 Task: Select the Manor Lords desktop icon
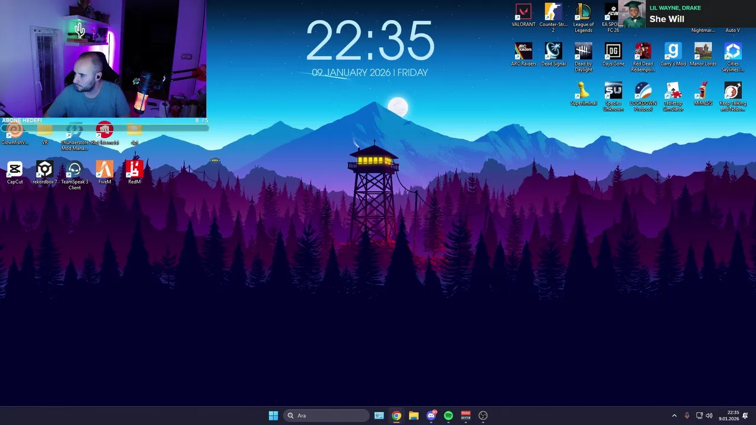coord(703,54)
